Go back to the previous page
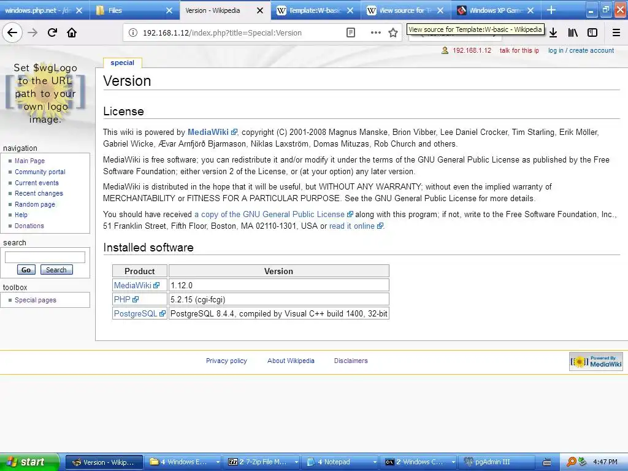 pos(12,33)
